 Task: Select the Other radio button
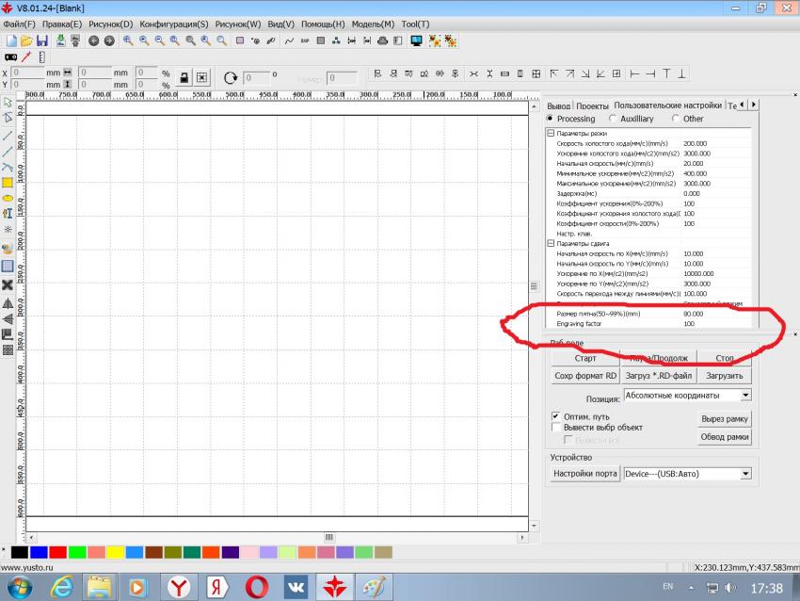[676, 119]
